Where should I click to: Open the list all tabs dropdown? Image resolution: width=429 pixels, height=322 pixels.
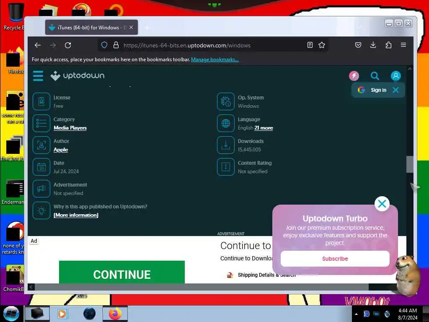pyautogui.click(x=359, y=27)
